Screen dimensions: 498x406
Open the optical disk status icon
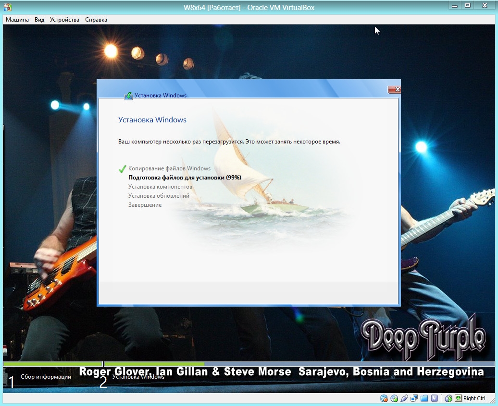point(394,398)
